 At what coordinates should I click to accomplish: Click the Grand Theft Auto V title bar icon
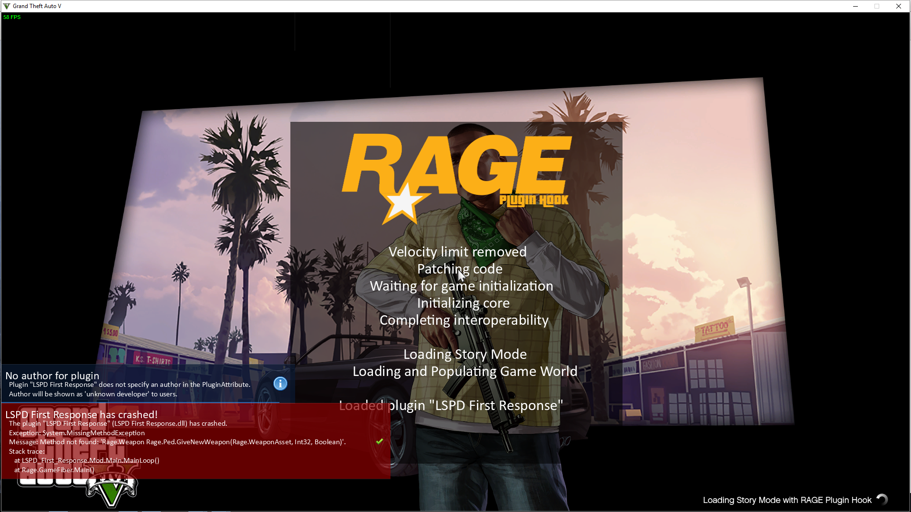[7, 6]
